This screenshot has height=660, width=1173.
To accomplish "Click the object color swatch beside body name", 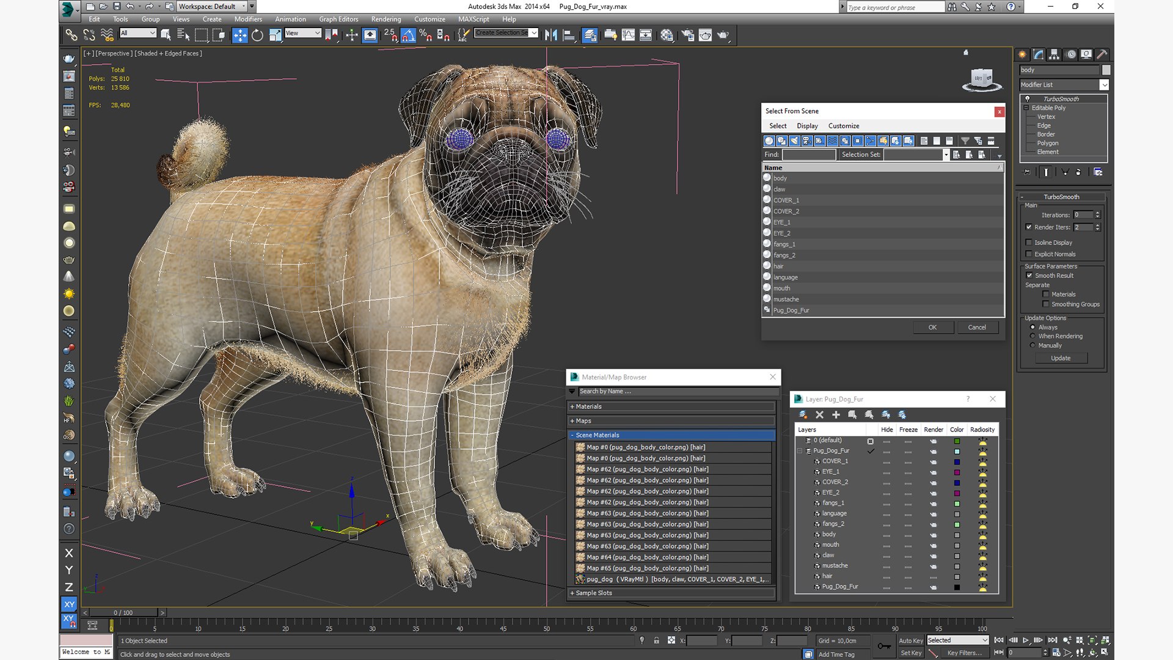I will [x=1105, y=70].
